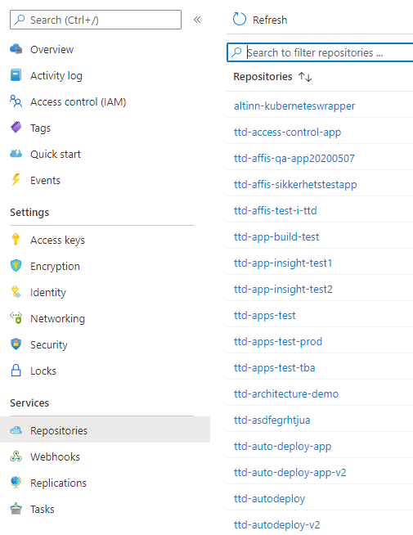Click the Events lightning bolt icon
The width and height of the screenshot is (413, 535).
[16, 179]
